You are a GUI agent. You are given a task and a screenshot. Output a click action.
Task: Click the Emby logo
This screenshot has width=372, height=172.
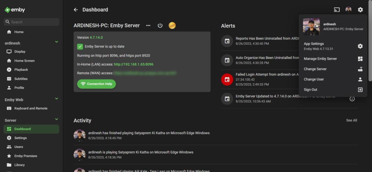coord(15,10)
